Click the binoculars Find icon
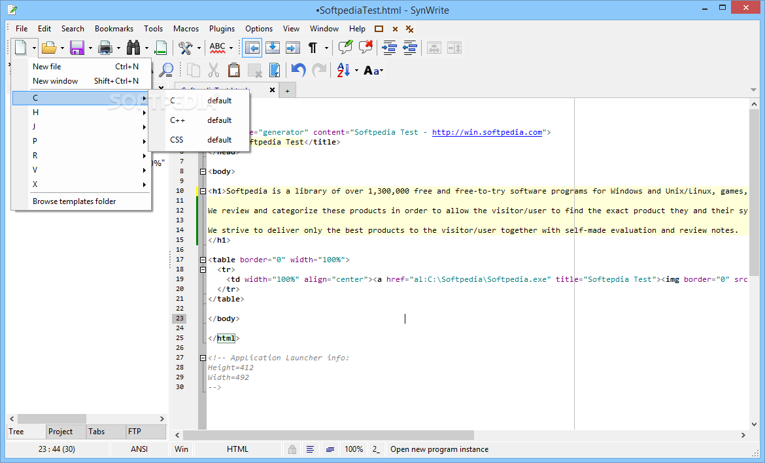Image resolution: width=765 pixels, height=463 pixels. [x=133, y=48]
